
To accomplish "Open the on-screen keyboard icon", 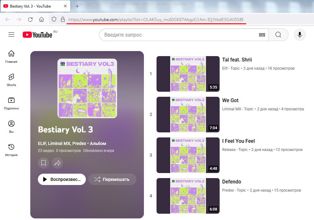I will coord(262,35).
